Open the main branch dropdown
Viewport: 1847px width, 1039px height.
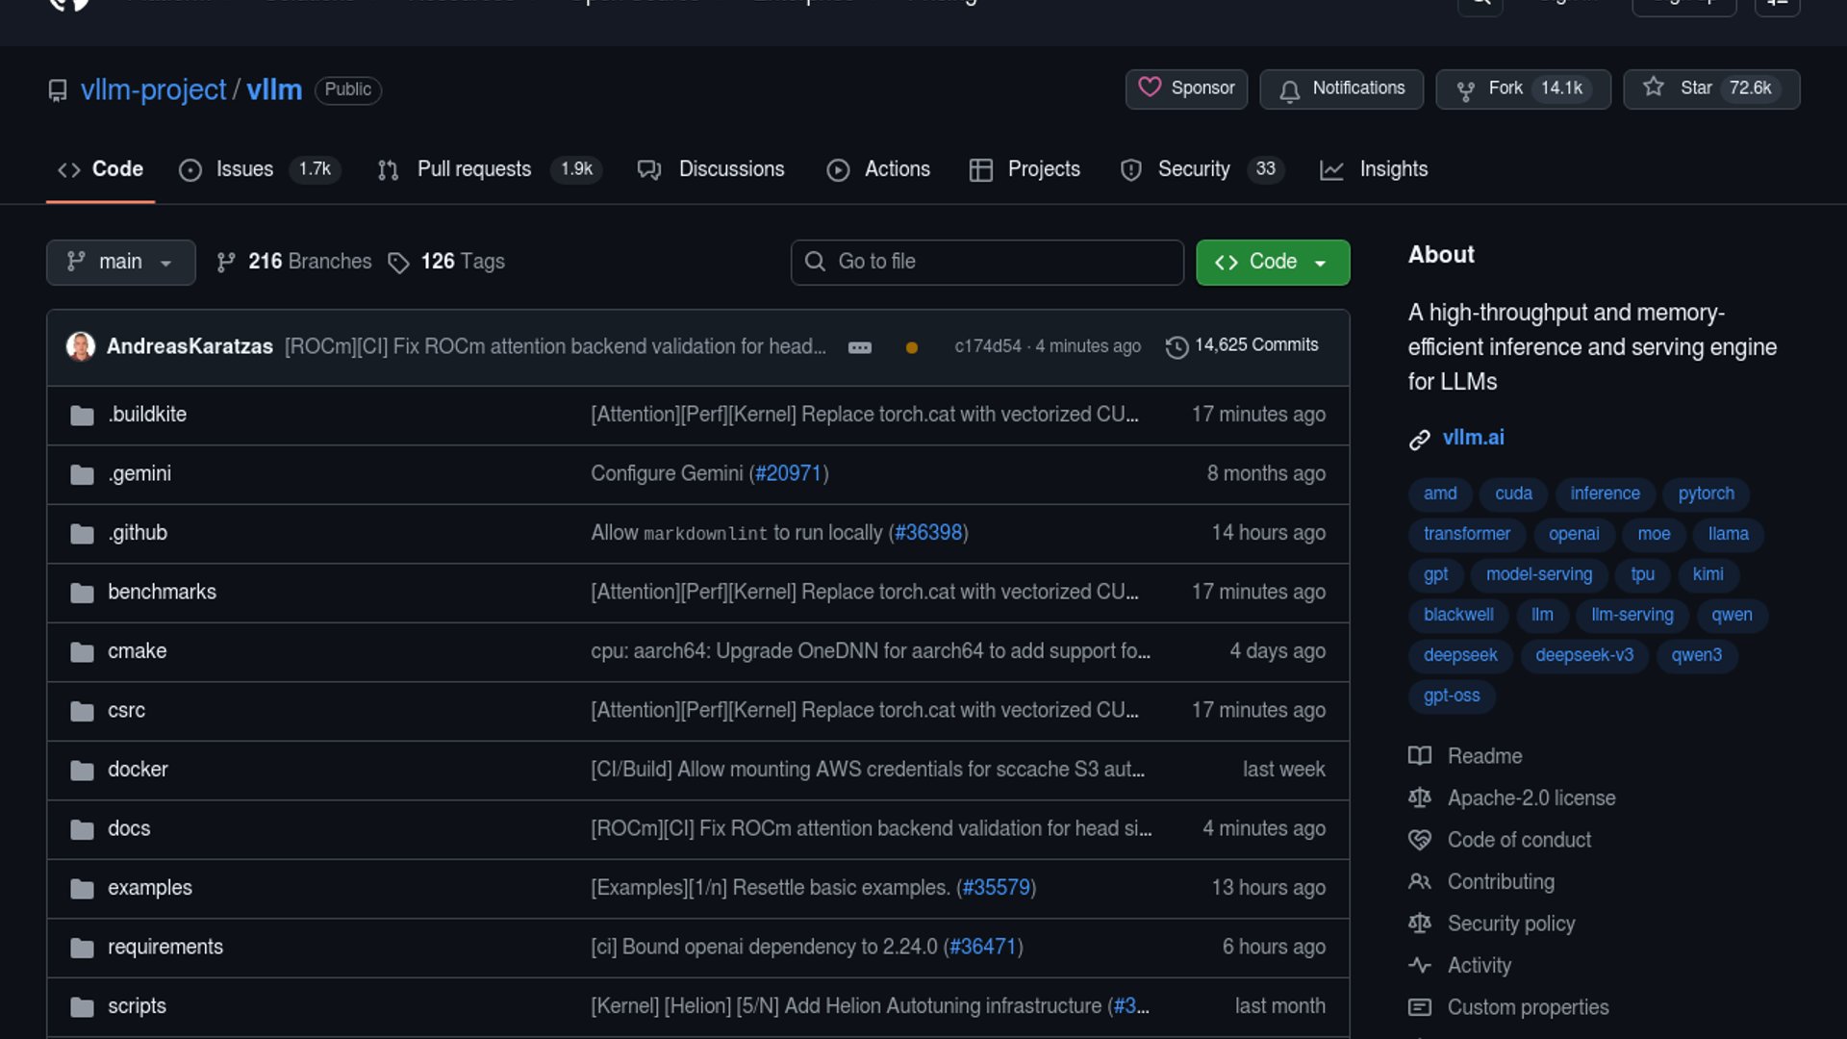120,262
